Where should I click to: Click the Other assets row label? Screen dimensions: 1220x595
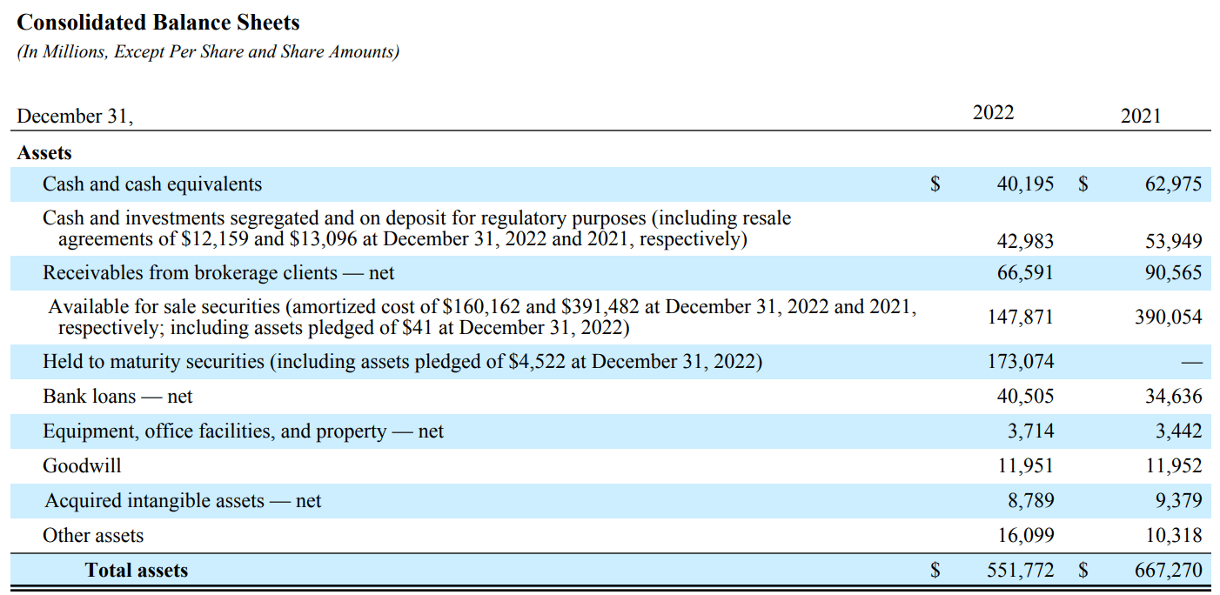click(93, 536)
